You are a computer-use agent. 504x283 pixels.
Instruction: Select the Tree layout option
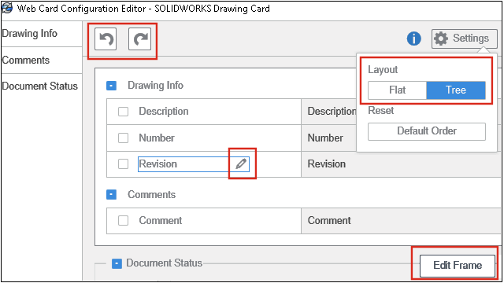tap(456, 90)
